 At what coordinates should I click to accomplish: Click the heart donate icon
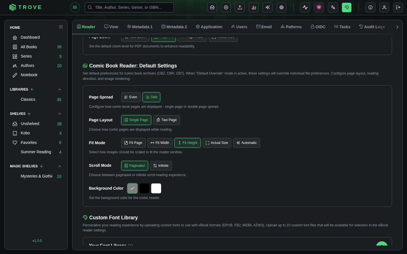(x=319, y=7)
